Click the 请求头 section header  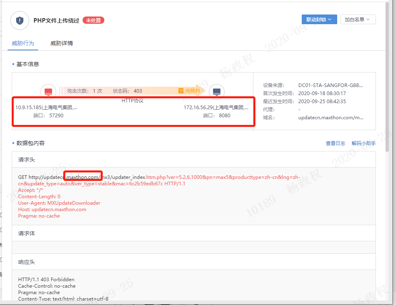[27, 160]
